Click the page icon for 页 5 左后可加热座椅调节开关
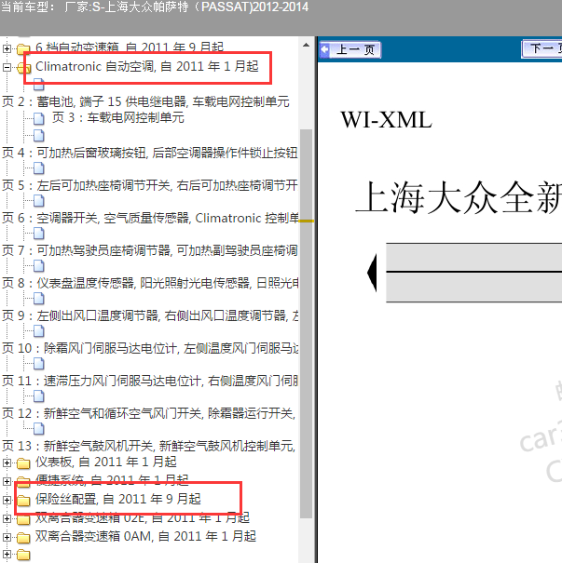Viewport: 562px width, 563px height. point(39,168)
